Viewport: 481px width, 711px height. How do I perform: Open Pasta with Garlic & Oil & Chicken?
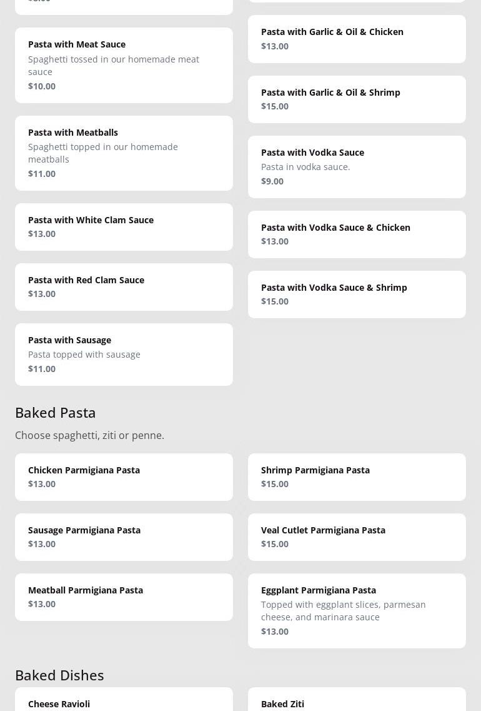coord(357,39)
